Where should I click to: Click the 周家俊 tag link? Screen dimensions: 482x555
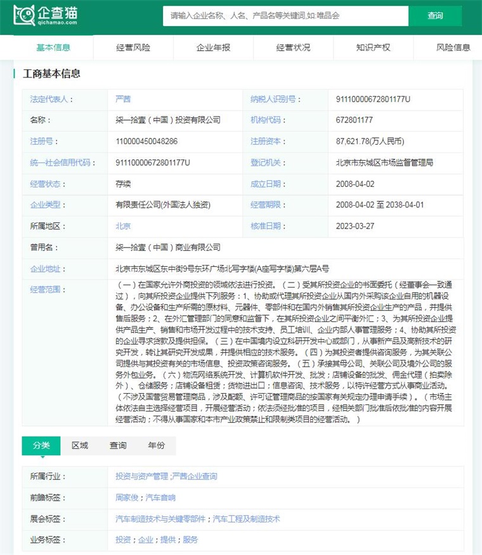(128, 498)
